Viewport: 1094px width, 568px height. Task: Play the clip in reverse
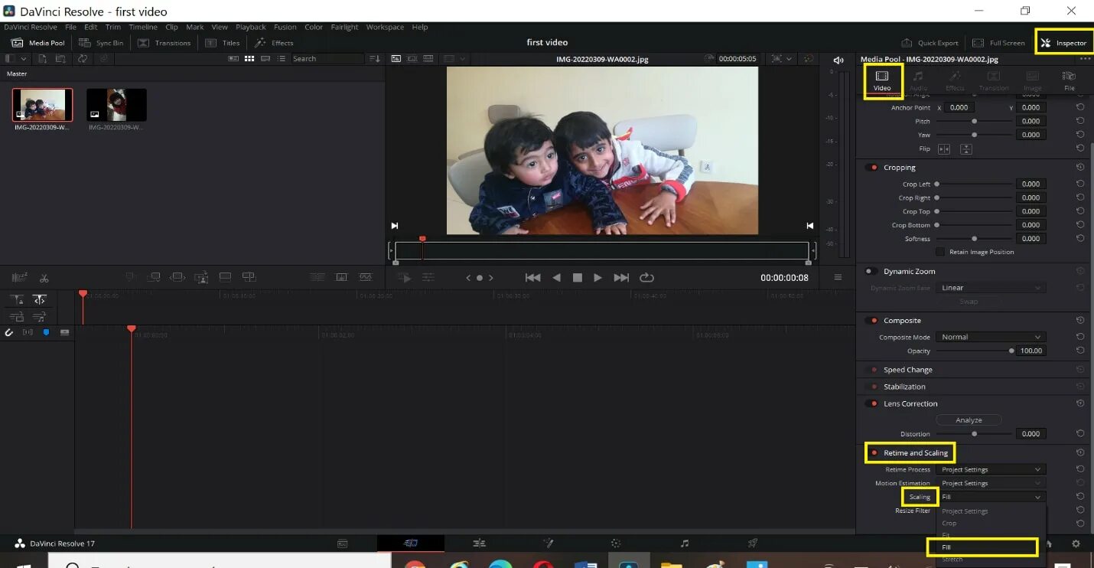pos(556,278)
